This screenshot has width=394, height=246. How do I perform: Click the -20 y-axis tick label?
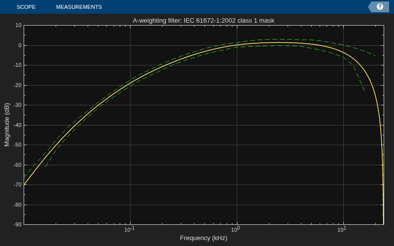click(17, 85)
